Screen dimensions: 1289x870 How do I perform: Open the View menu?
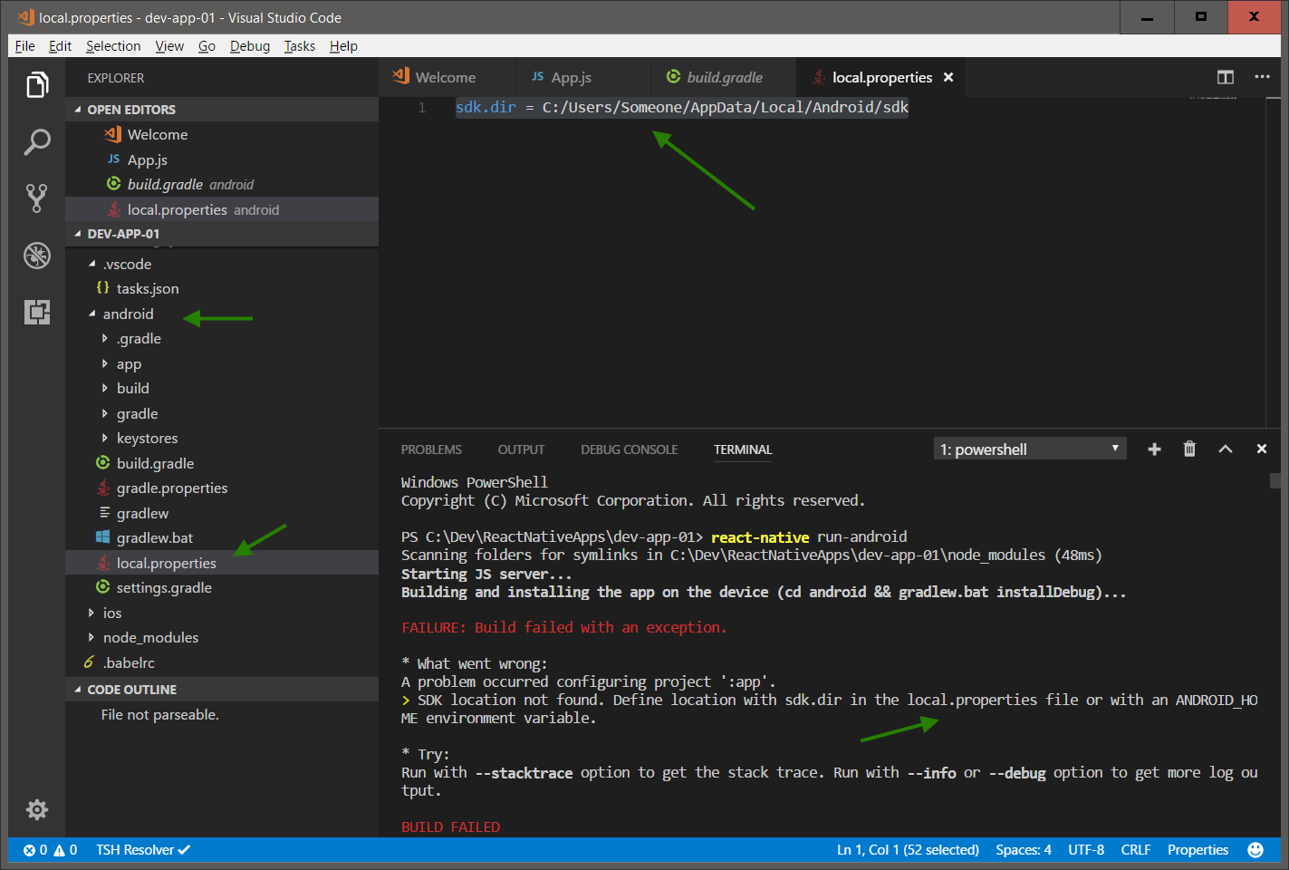point(169,46)
